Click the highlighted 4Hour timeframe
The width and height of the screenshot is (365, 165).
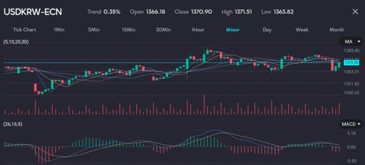click(x=232, y=30)
